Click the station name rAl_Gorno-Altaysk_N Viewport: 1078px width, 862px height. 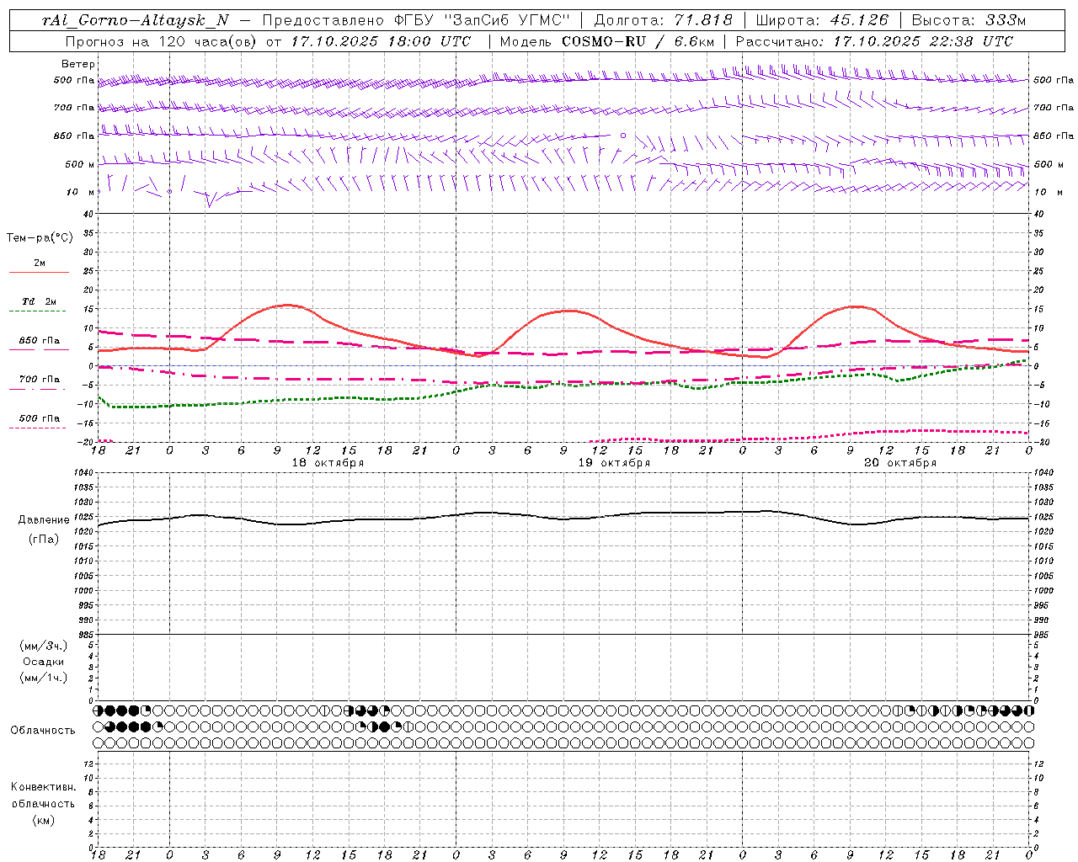[136, 20]
